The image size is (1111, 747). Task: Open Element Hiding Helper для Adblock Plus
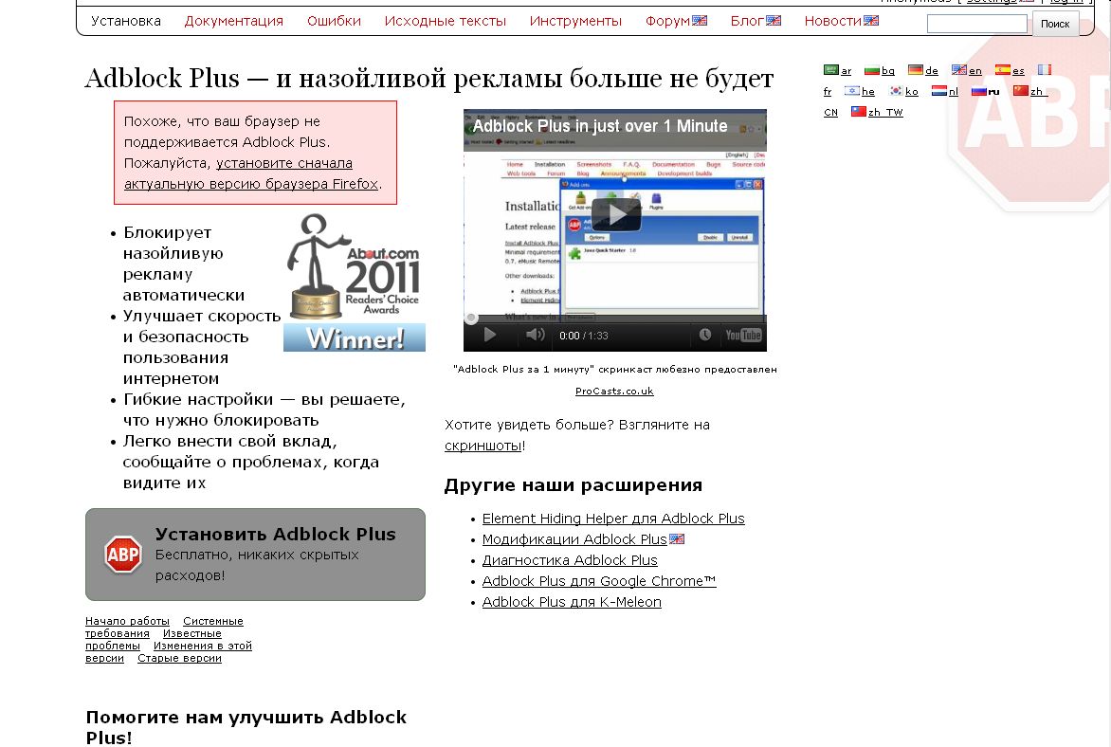(613, 519)
